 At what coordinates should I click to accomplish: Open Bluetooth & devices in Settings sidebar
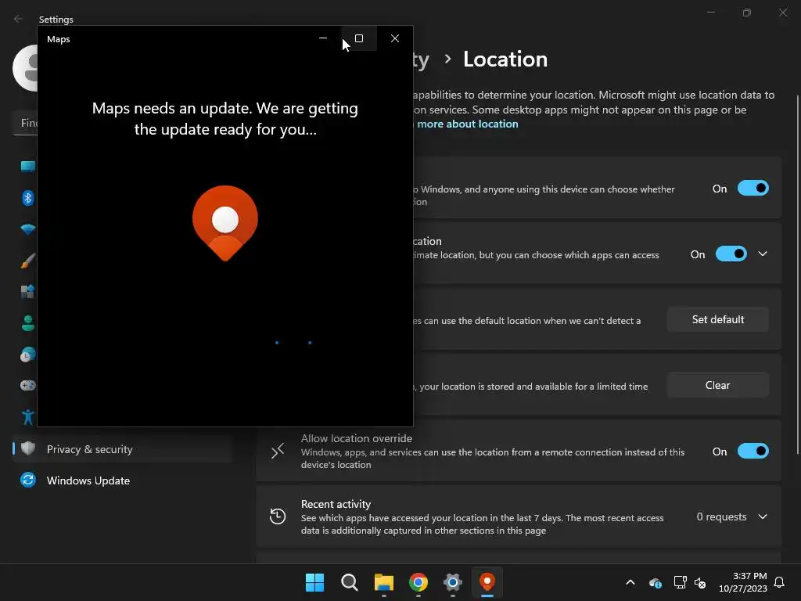[x=27, y=198]
